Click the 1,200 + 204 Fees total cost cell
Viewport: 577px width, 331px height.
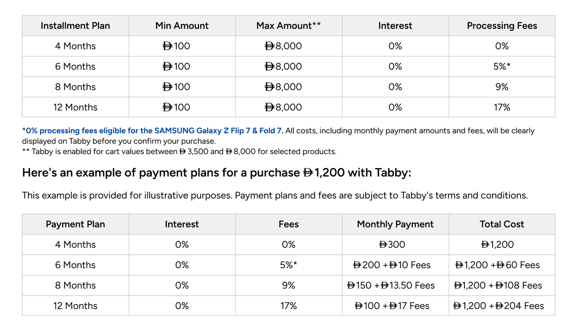[498, 306]
